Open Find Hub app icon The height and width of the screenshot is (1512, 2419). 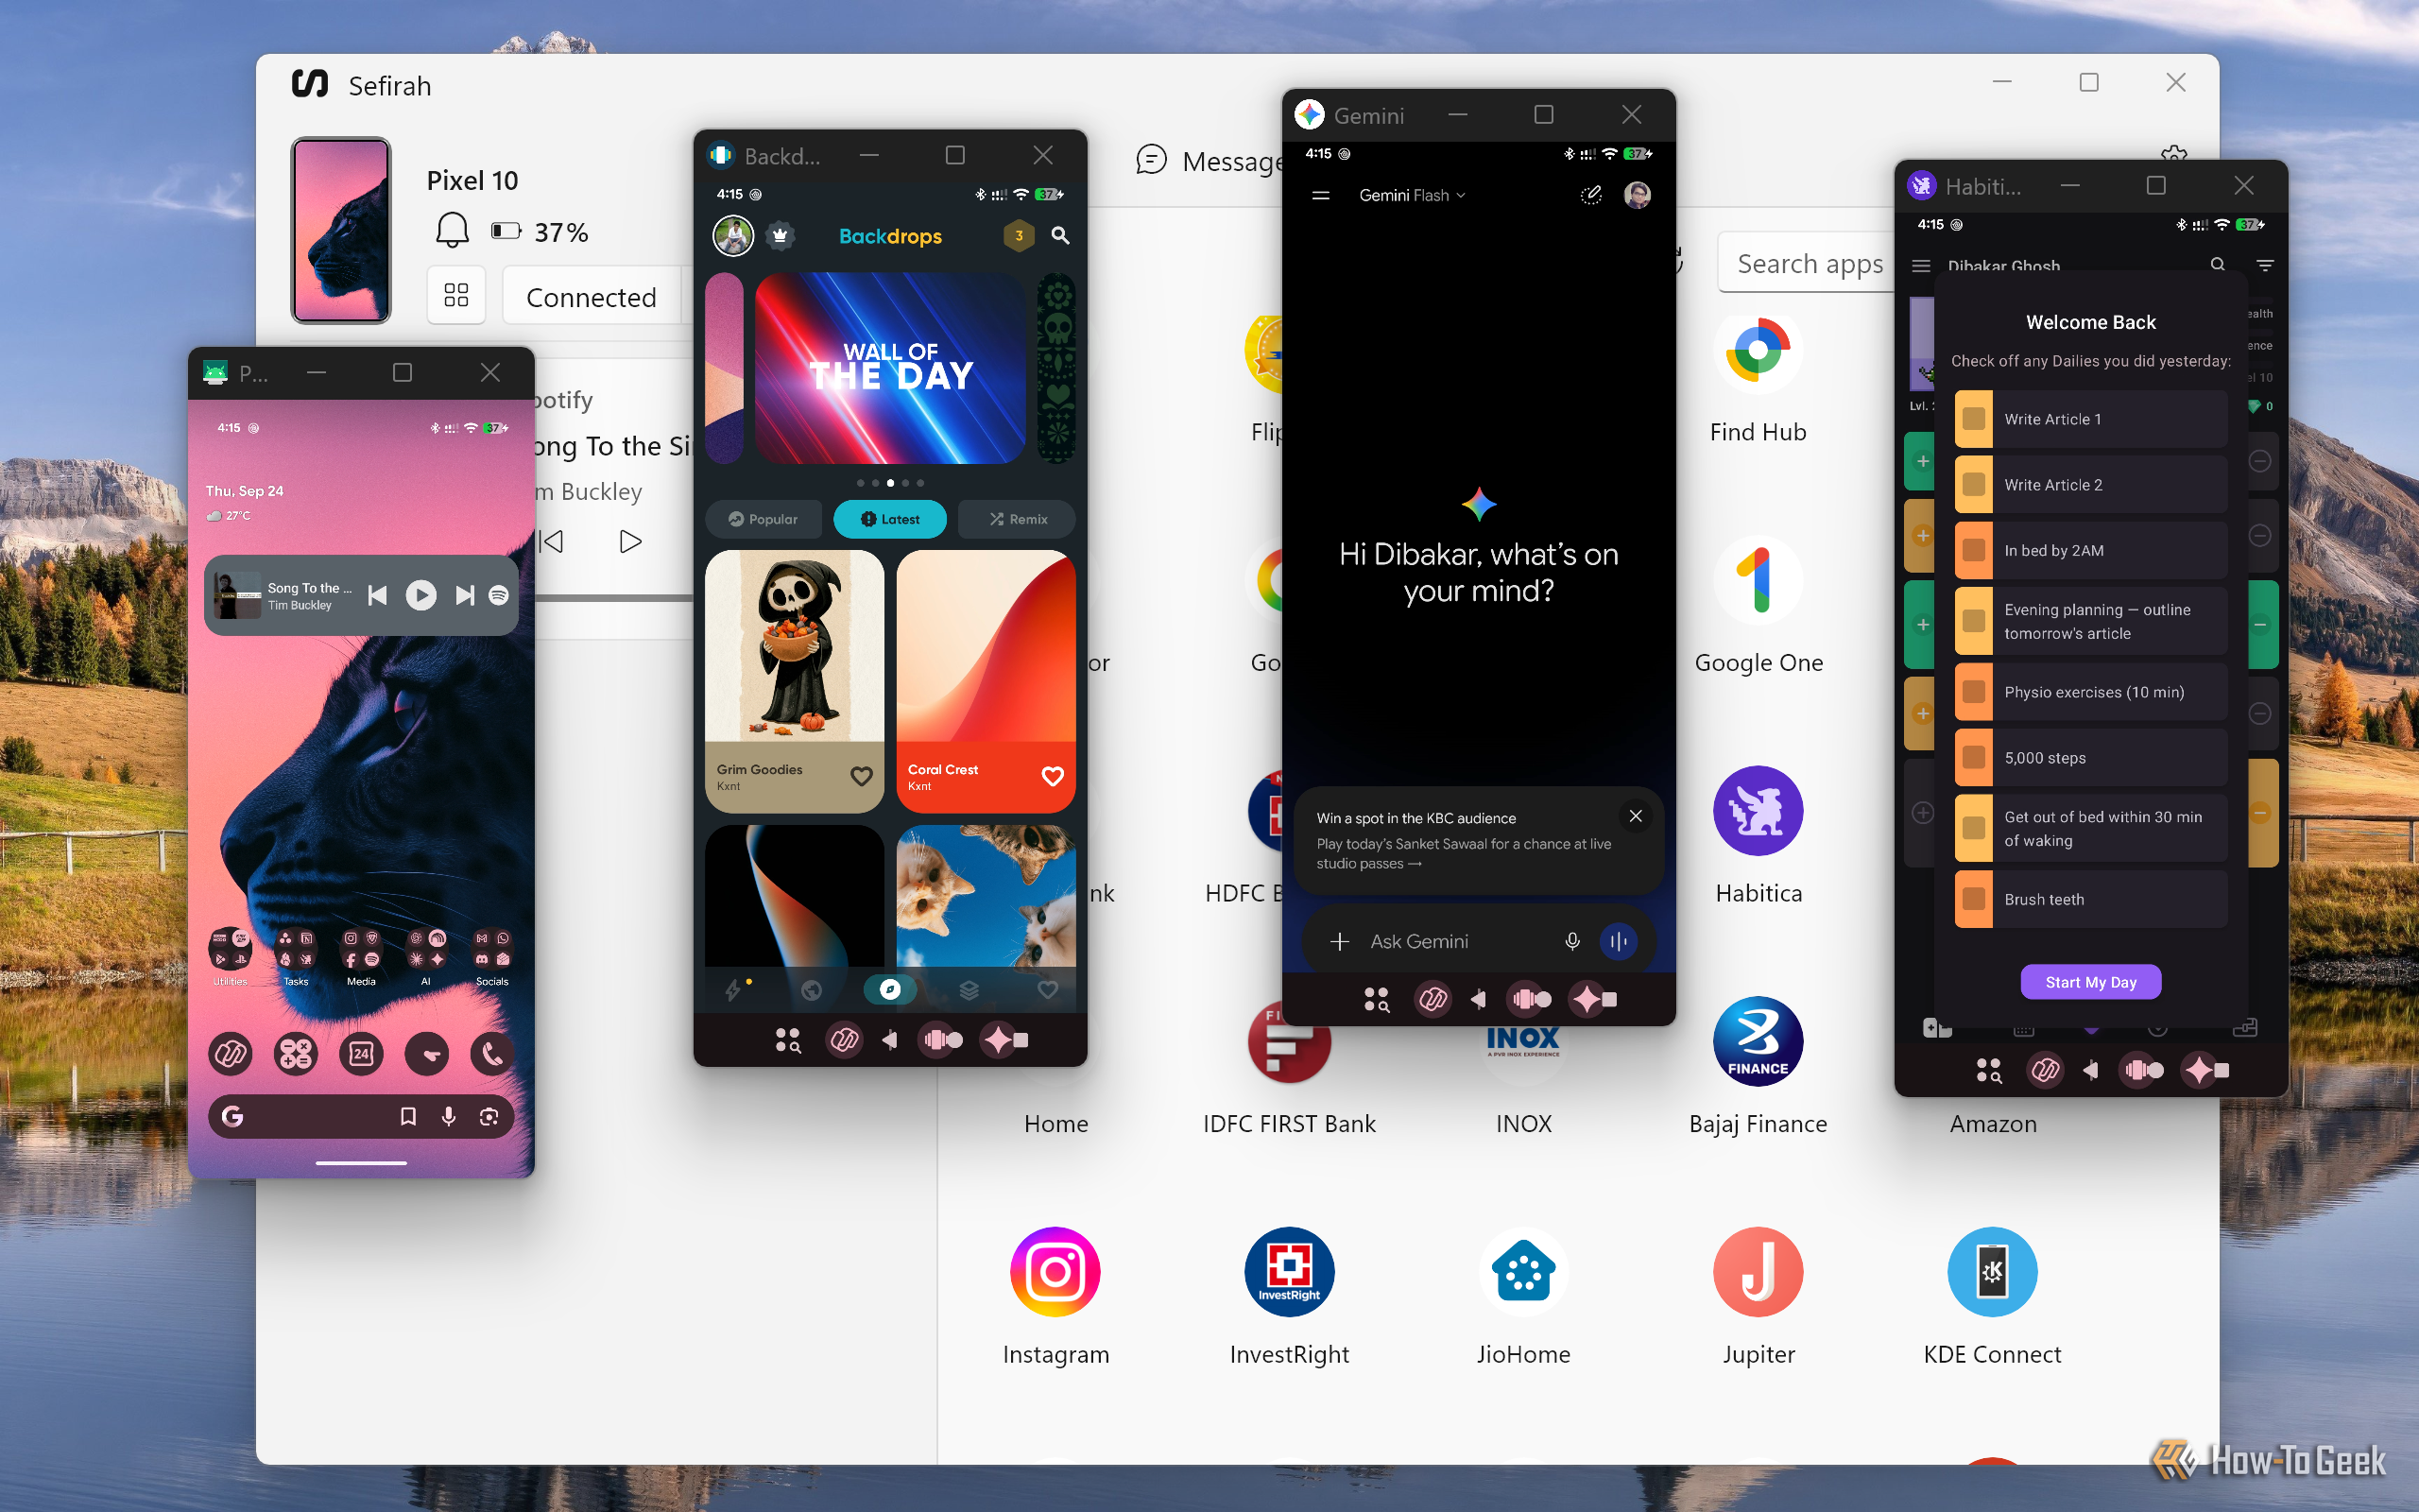pos(1758,351)
